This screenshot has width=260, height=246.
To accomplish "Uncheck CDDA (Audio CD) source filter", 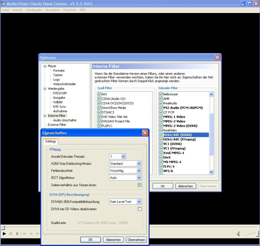I will click(100, 99).
